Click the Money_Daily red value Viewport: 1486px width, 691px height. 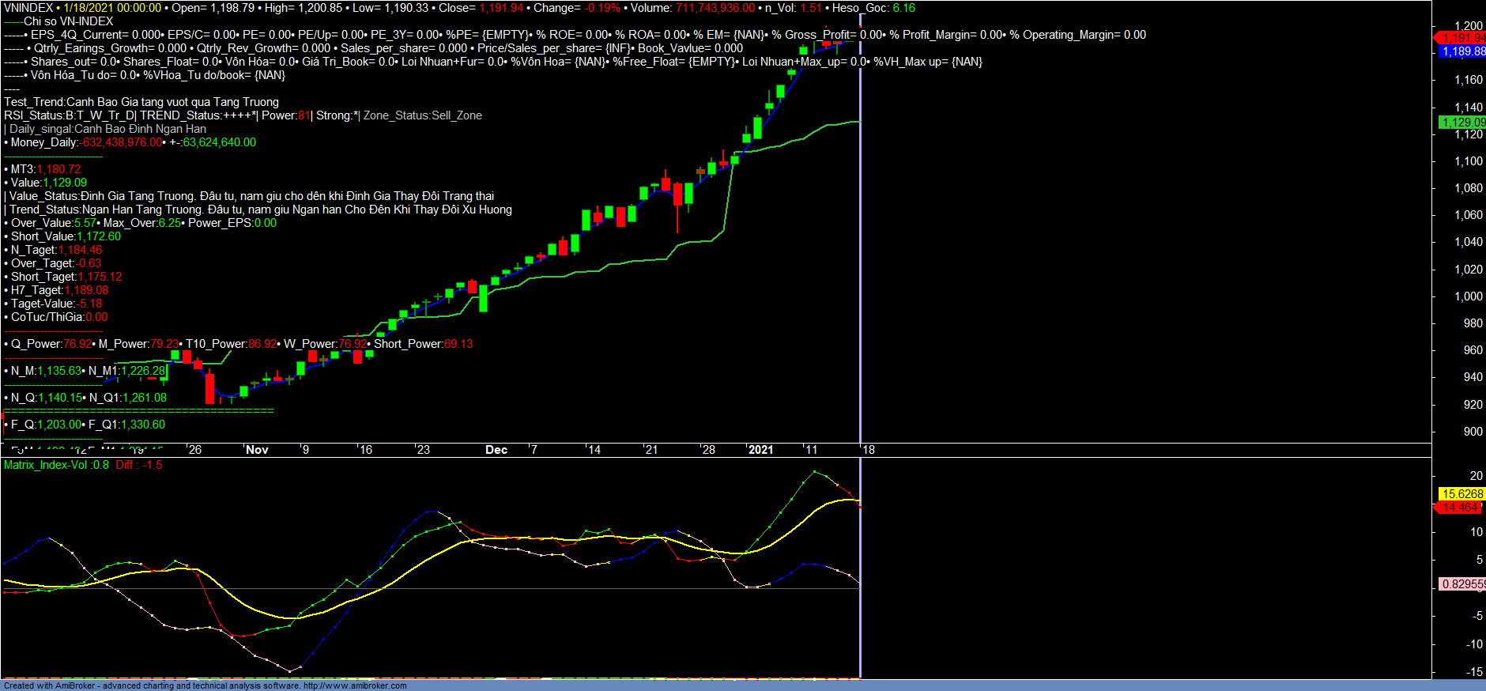(x=122, y=142)
